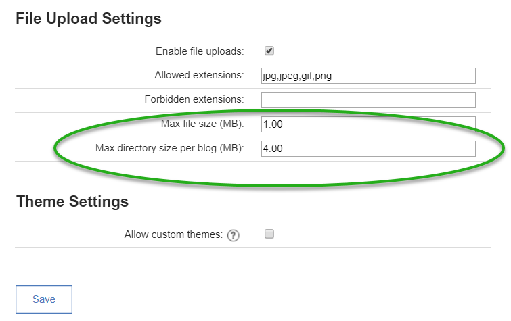Click the File Upload Settings heading

click(89, 18)
